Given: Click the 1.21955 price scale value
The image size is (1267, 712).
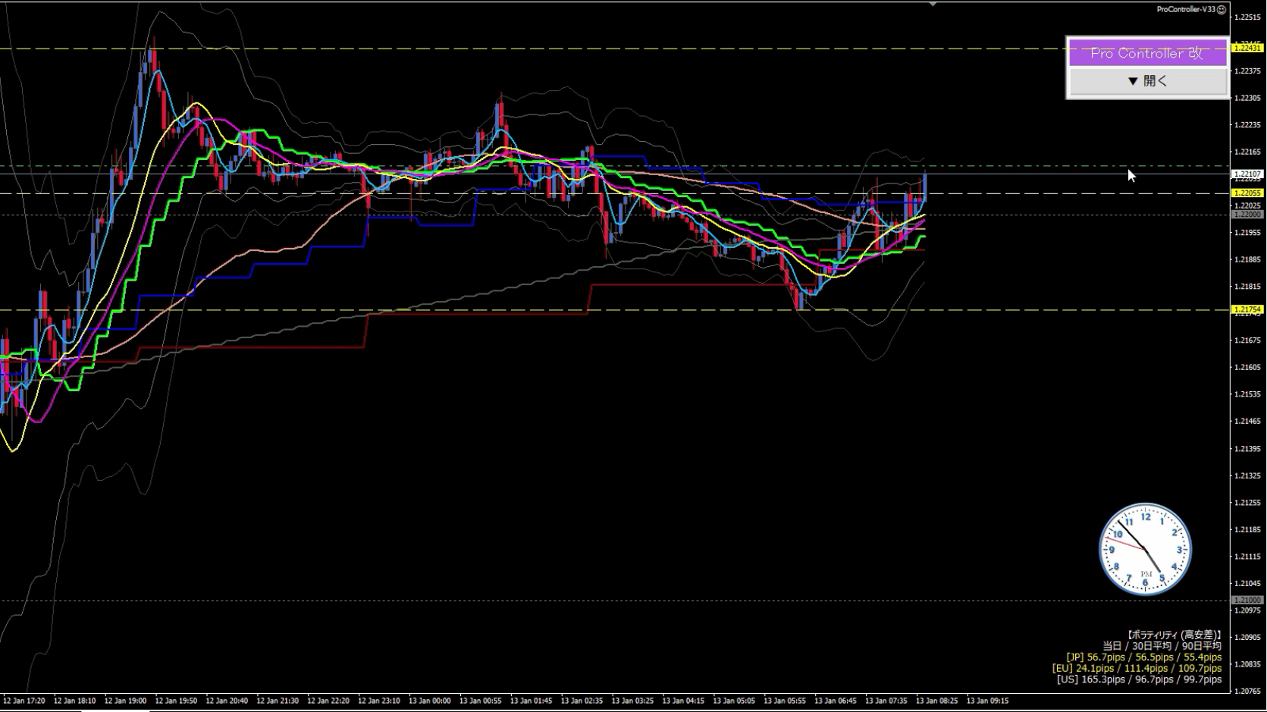Looking at the screenshot, I should [x=1247, y=232].
